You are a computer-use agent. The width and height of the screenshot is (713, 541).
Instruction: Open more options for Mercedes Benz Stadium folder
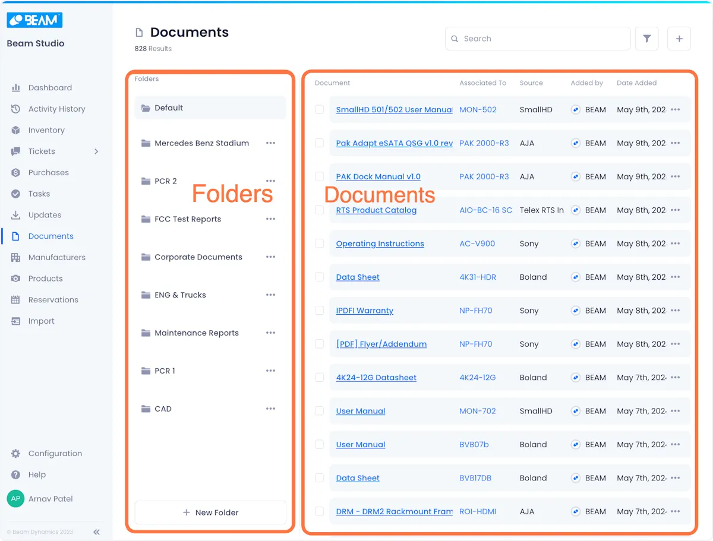(271, 143)
